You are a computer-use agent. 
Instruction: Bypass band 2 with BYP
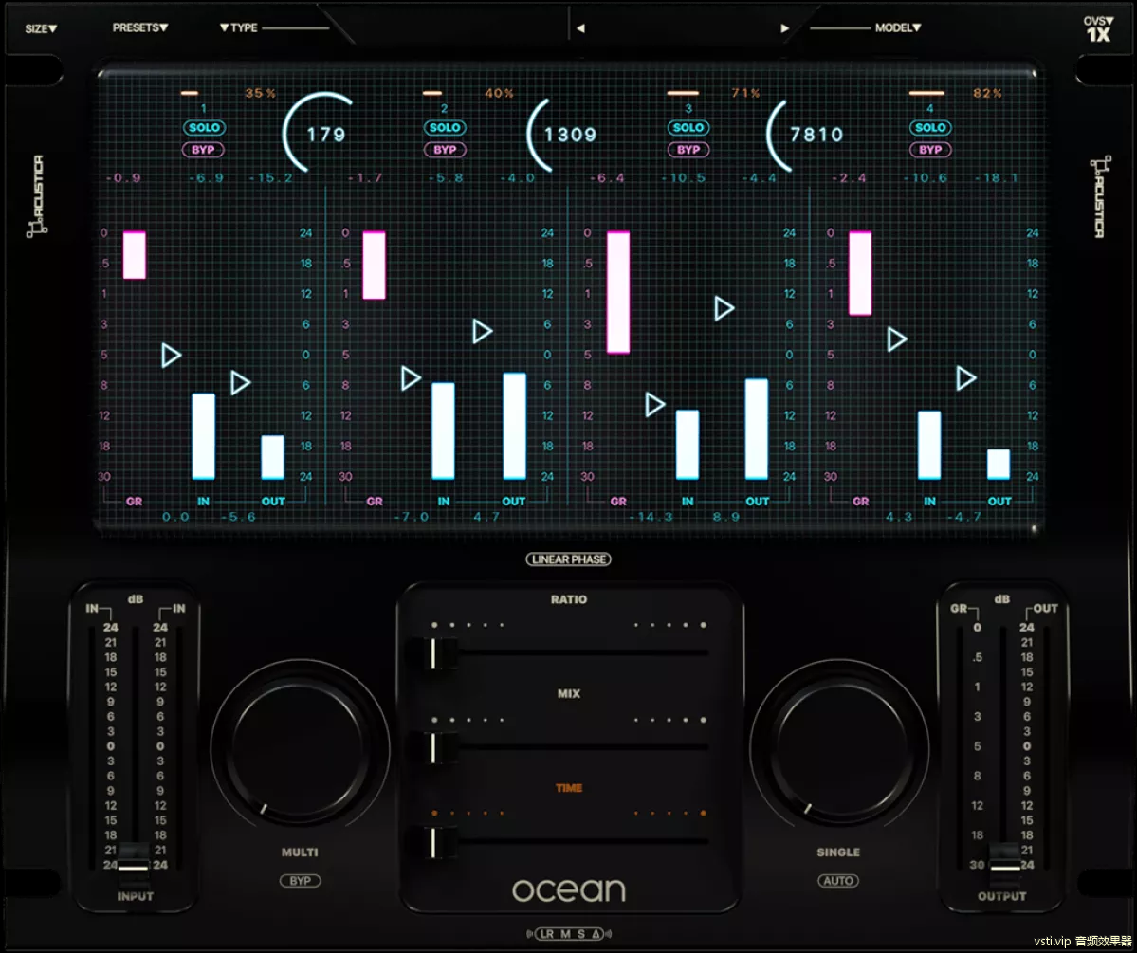445,150
